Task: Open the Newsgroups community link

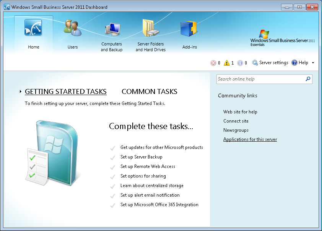Action: pyautogui.click(x=236, y=130)
